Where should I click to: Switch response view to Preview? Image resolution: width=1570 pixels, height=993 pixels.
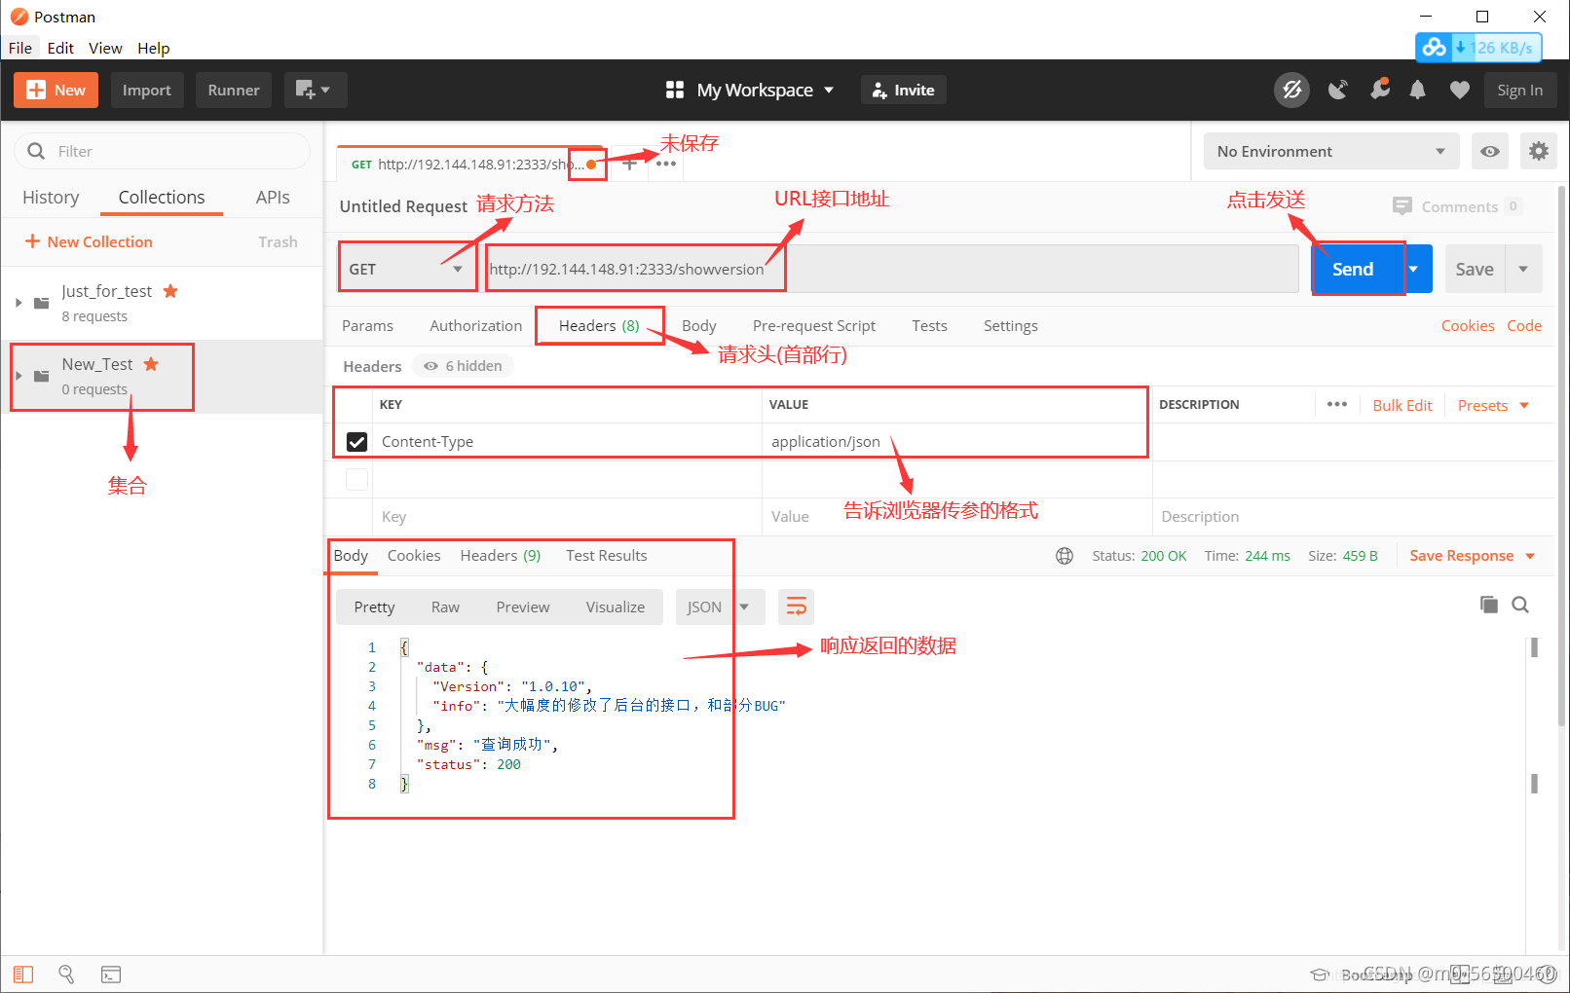point(523,607)
